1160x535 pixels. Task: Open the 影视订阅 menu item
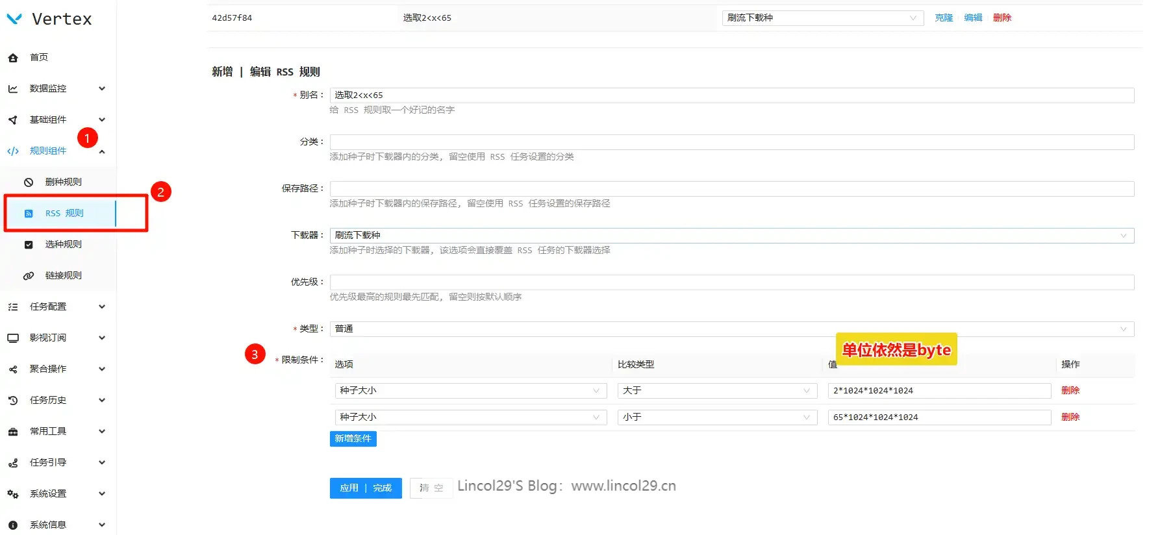pyautogui.click(x=48, y=338)
